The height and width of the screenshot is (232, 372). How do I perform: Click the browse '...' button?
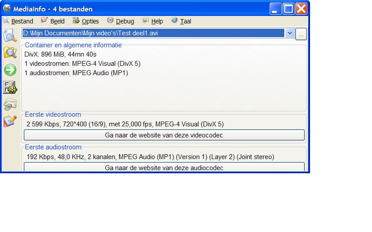[301, 34]
